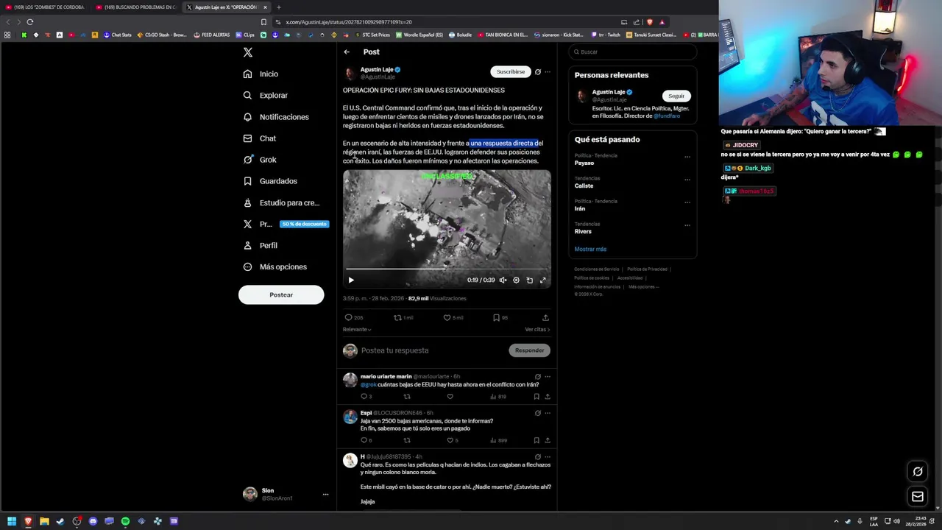Toggle picture-in-picture on video
The width and height of the screenshot is (942, 530).
click(529, 280)
